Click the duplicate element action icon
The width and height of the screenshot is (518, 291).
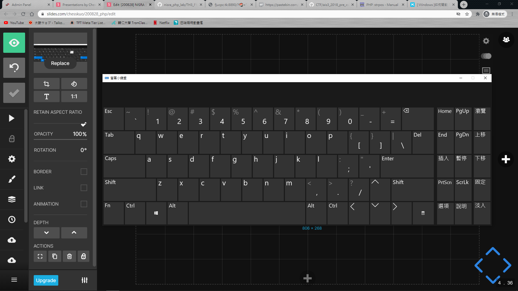coord(55,256)
